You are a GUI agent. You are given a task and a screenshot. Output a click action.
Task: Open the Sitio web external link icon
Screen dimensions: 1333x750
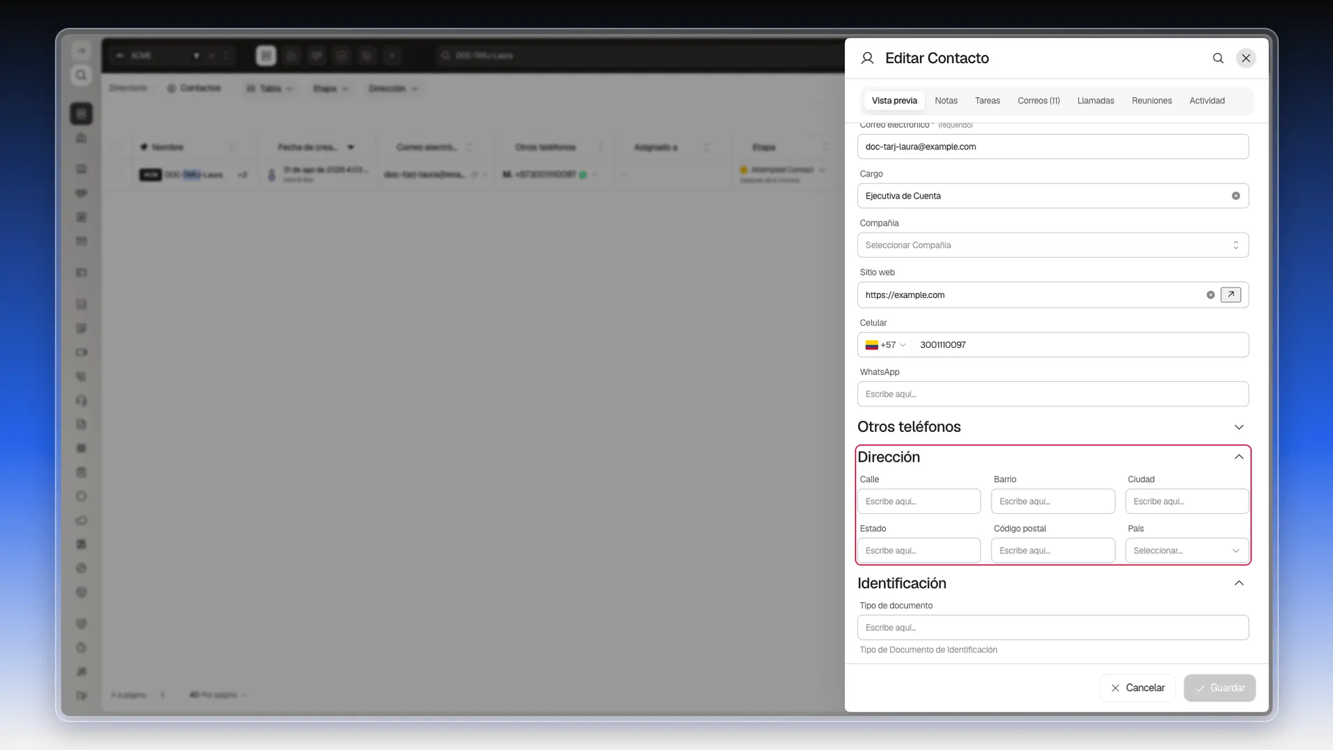1230,295
